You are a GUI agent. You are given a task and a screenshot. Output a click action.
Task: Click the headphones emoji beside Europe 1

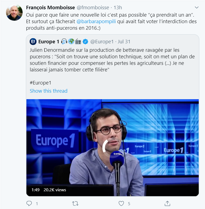(64, 41)
